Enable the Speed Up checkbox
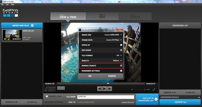 click(x=121, y=45)
